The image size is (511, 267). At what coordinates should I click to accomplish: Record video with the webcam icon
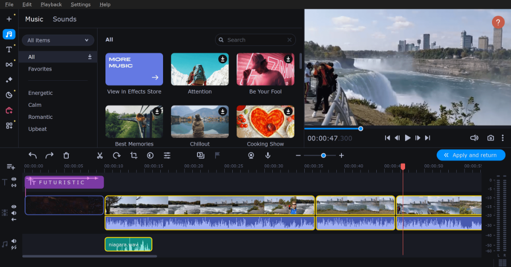coord(251,156)
